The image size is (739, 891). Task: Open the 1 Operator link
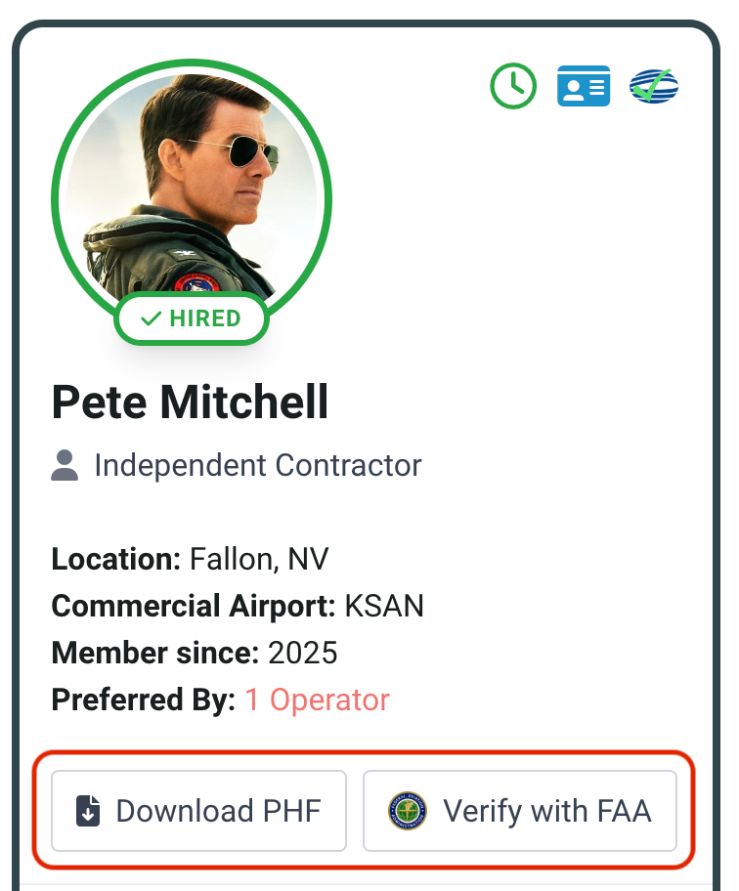point(317,700)
